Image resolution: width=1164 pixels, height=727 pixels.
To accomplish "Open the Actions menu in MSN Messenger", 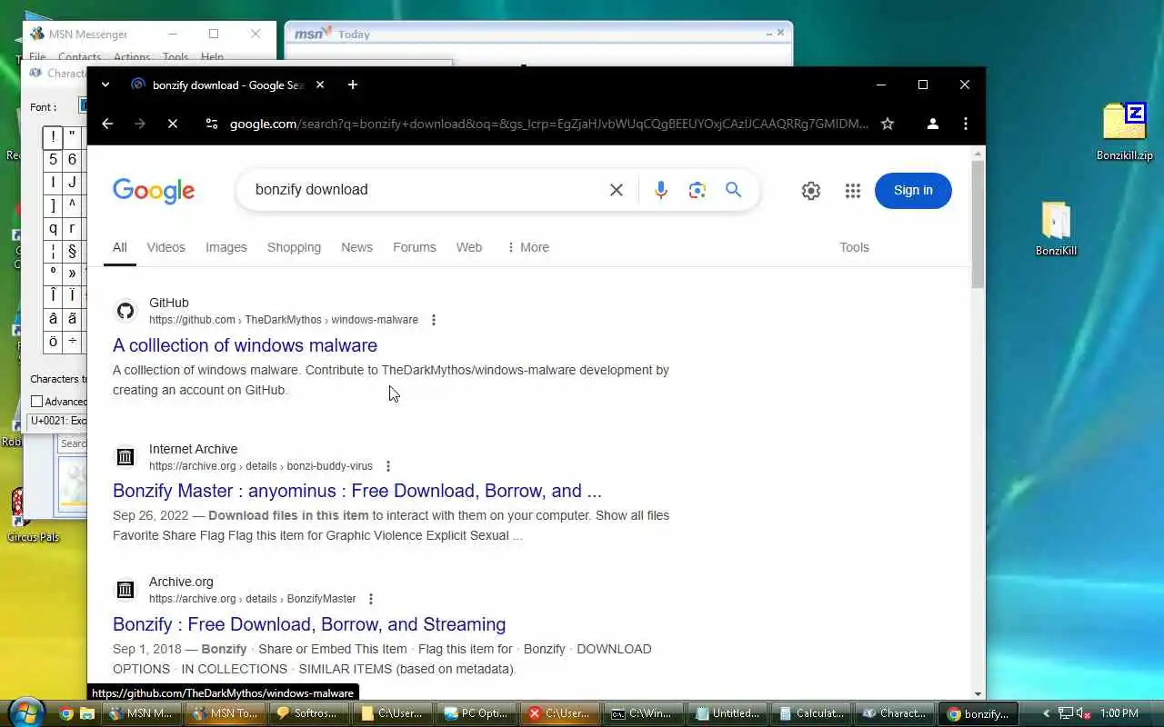I will click(132, 57).
